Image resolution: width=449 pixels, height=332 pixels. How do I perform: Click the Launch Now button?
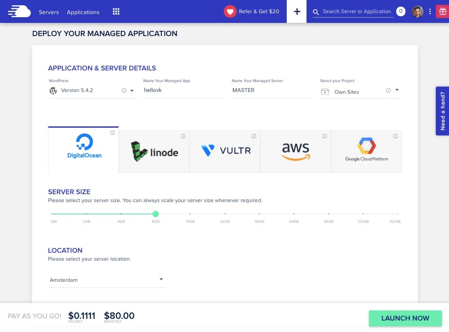(405, 318)
